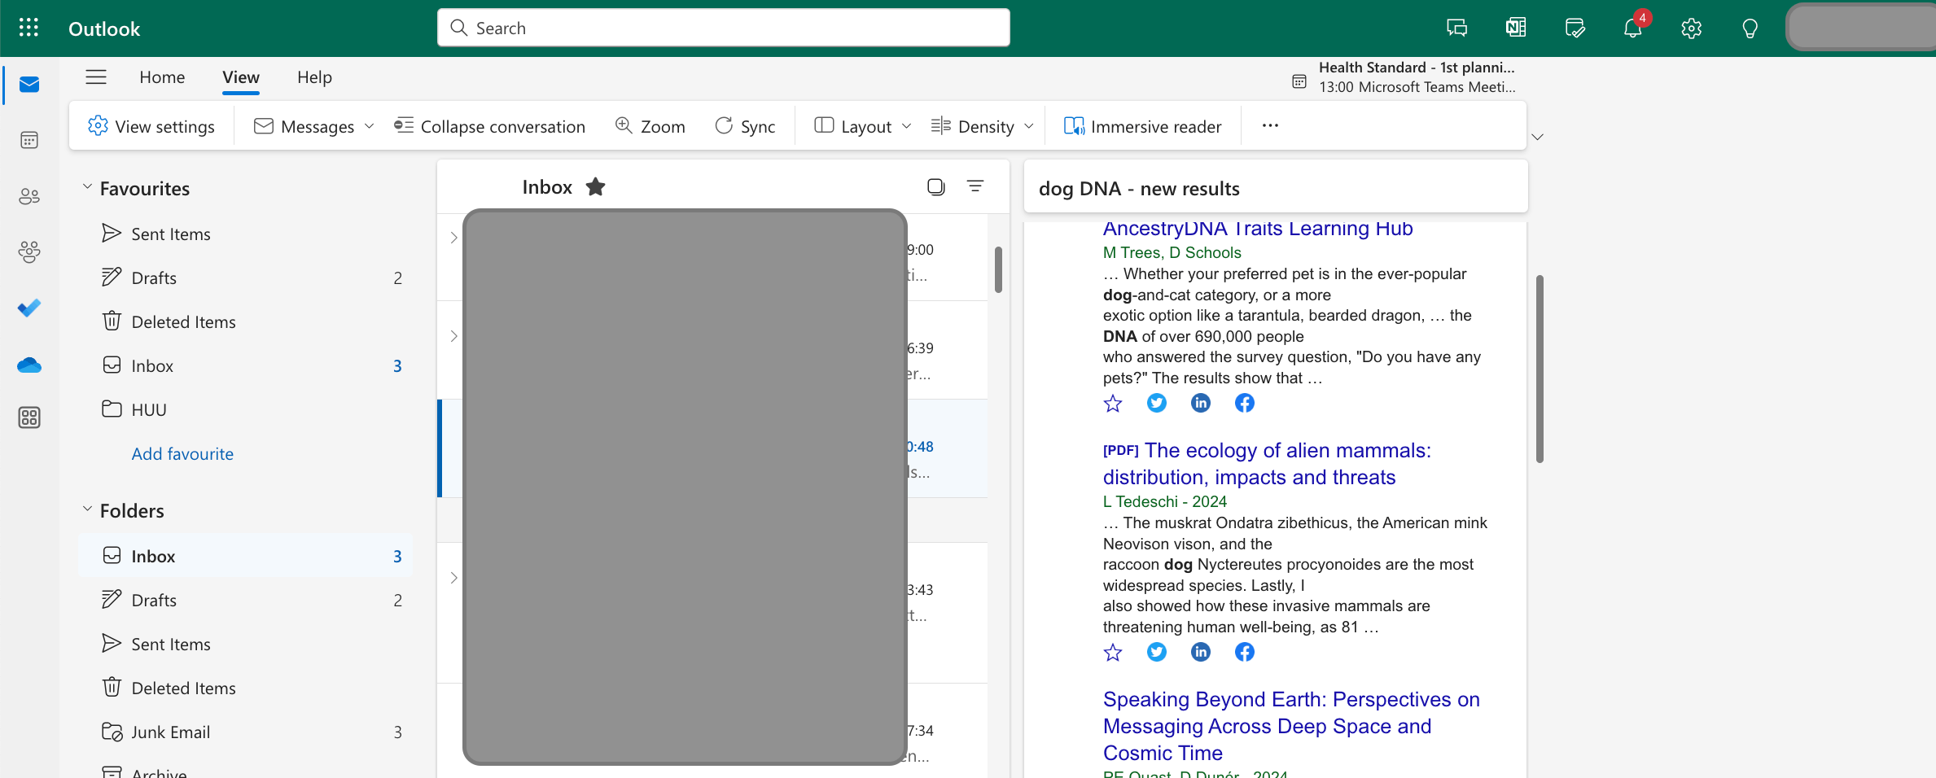Click Immersive reader button
This screenshot has width=1936, height=778.
[x=1143, y=126]
